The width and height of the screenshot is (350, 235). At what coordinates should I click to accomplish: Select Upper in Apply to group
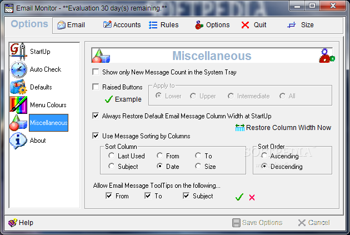[193, 96]
